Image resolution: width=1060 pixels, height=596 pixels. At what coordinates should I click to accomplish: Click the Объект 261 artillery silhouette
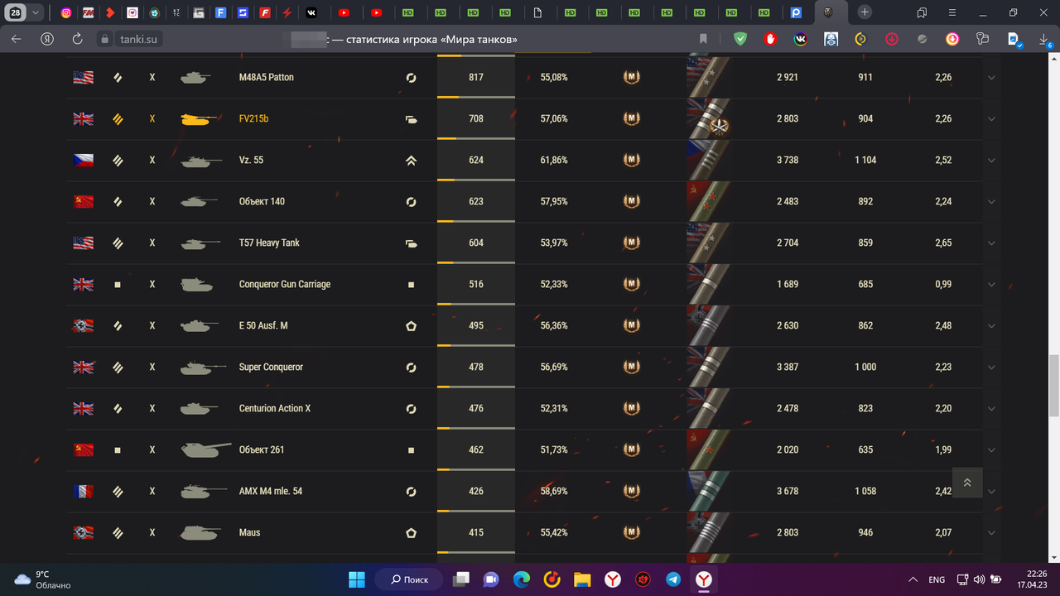205,449
